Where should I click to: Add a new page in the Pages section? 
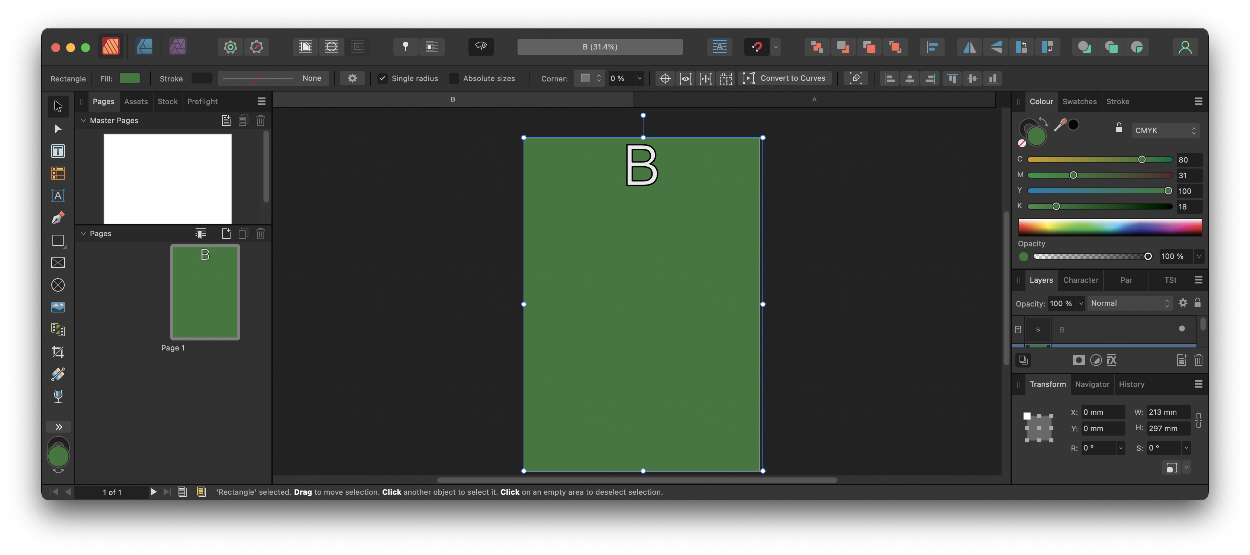pyautogui.click(x=226, y=234)
